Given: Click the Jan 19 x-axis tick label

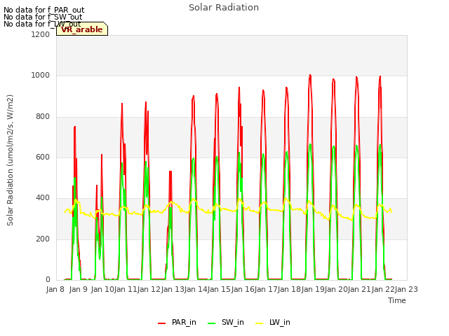Looking at the screenshot, I should [313, 289].
